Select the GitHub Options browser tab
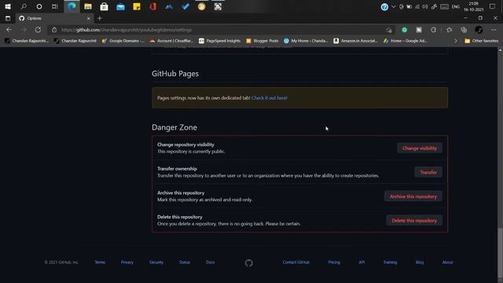Screen dimensions: 503x283 click(54, 18)
